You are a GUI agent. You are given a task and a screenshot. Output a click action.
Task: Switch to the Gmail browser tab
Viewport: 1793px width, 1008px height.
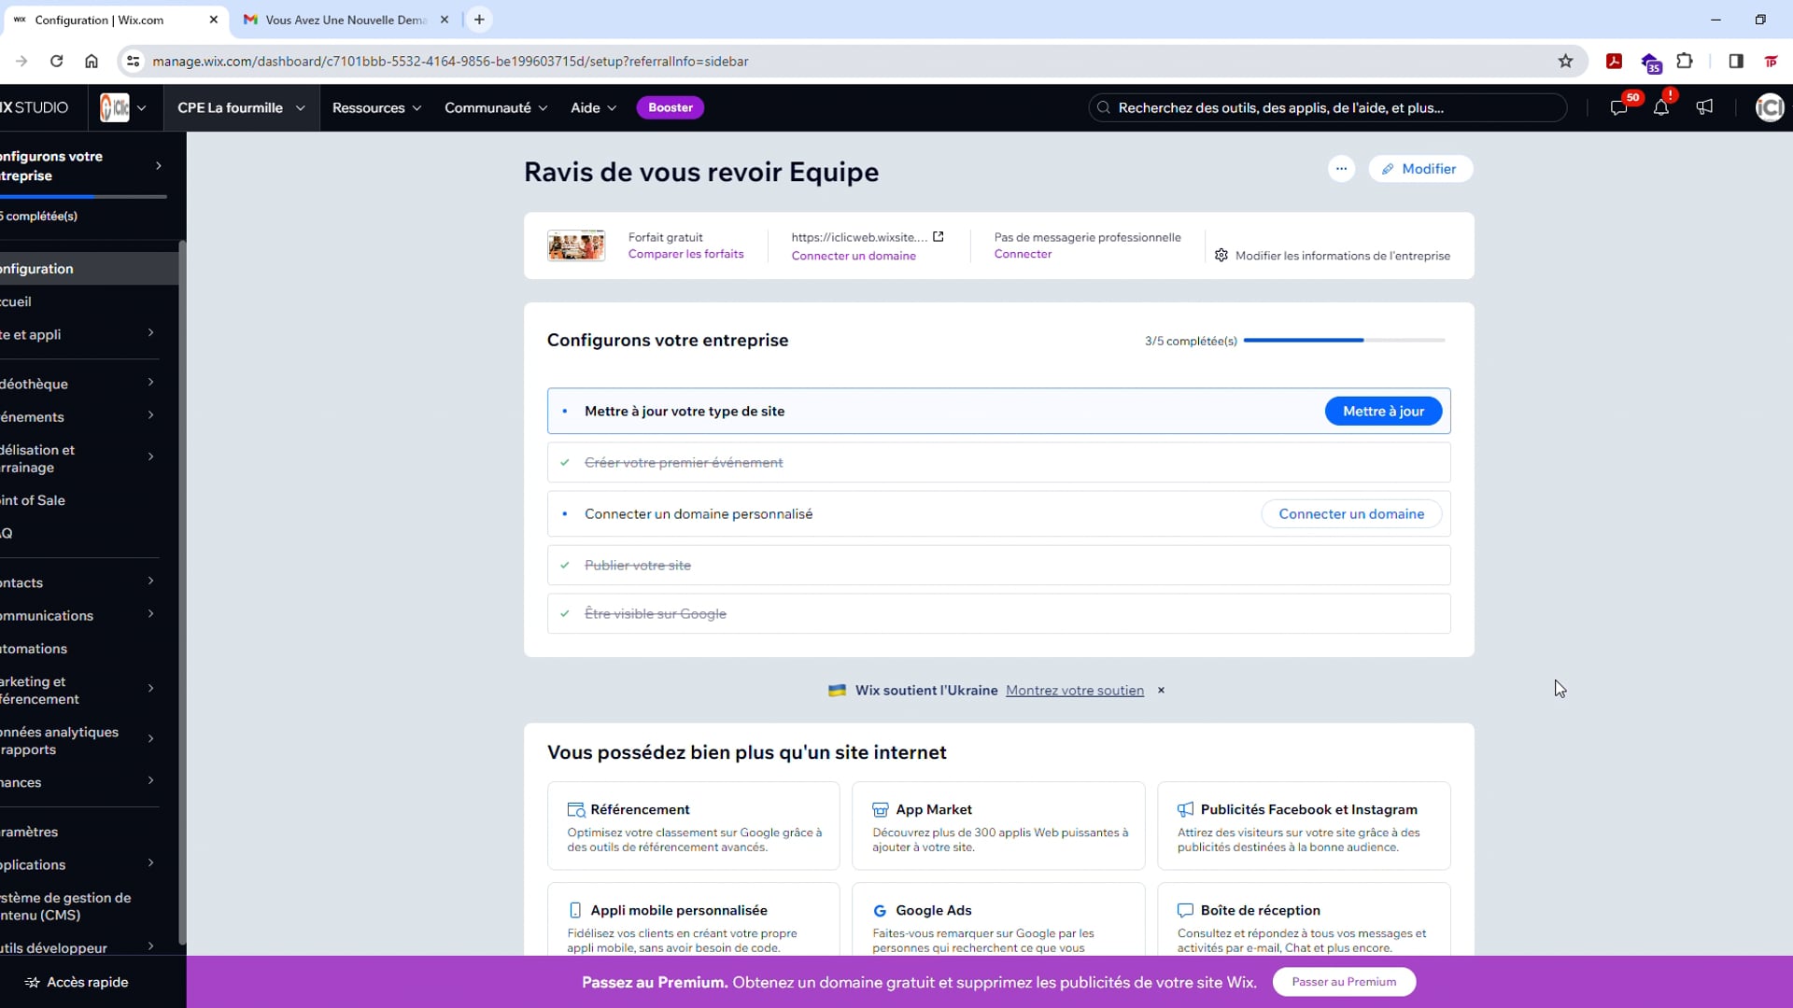point(347,20)
